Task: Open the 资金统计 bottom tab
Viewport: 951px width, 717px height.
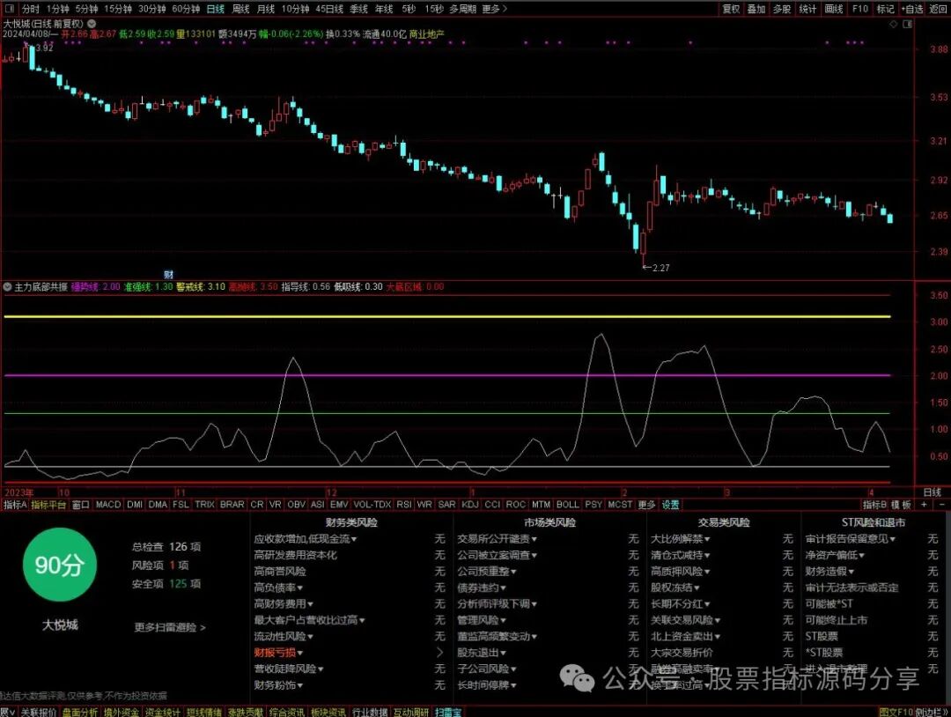Action: pos(163,712)
